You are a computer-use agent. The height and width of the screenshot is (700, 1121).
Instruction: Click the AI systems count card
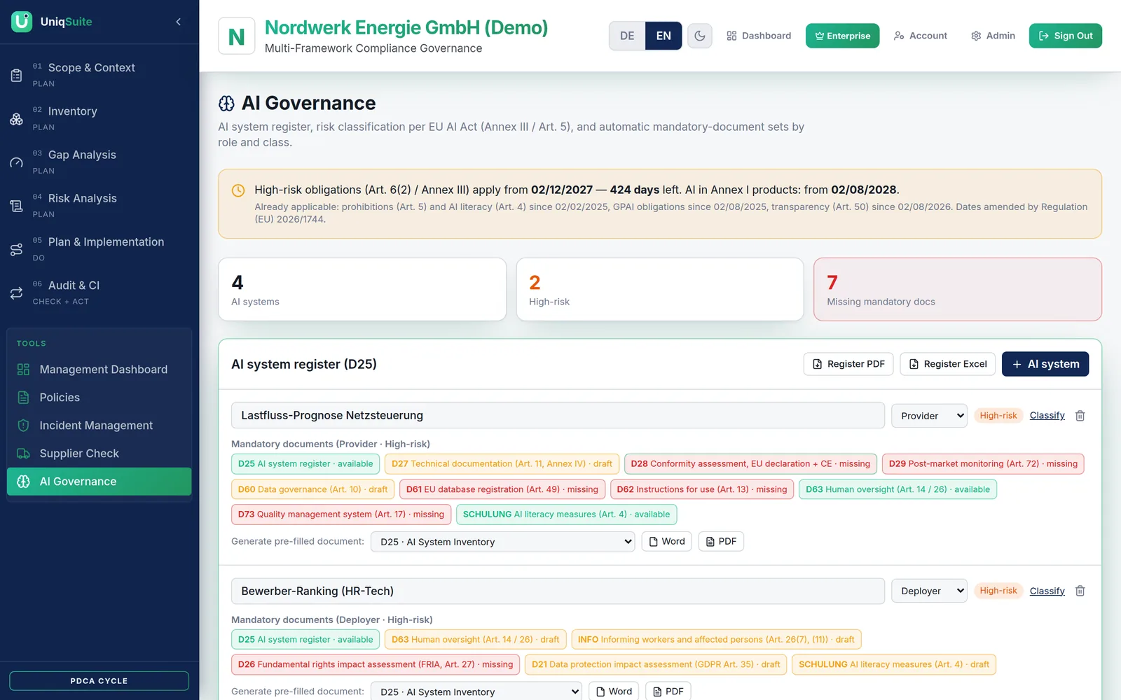click(362, 290)
